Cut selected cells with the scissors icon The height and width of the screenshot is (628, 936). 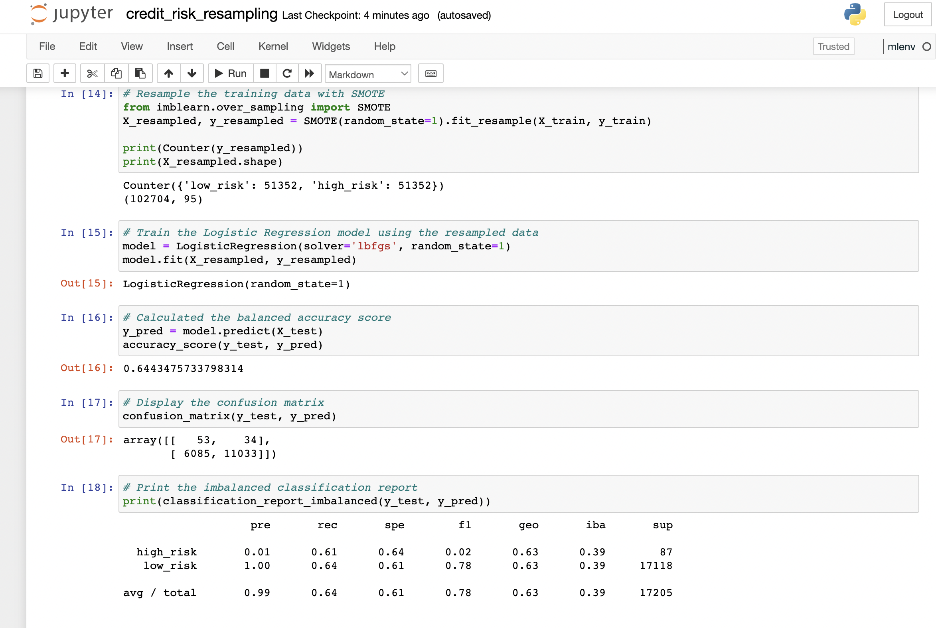click(92, 73)
